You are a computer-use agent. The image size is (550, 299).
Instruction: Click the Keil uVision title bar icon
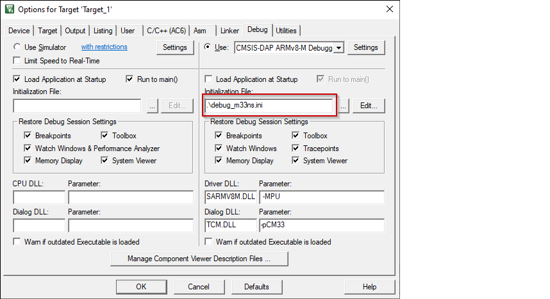(9, 9)
